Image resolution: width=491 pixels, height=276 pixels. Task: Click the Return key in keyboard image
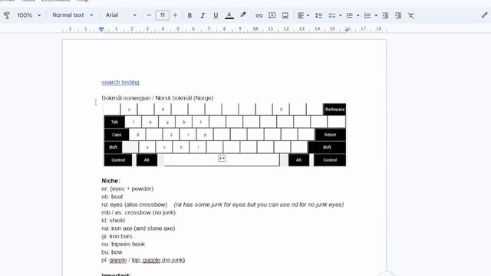[331, 135]
